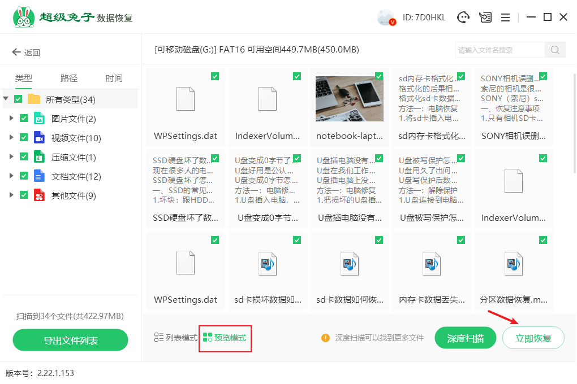This screenshot has height=384, width=577.
Task: Toggle the document files checkbox
Action: (x=24, y=176)
